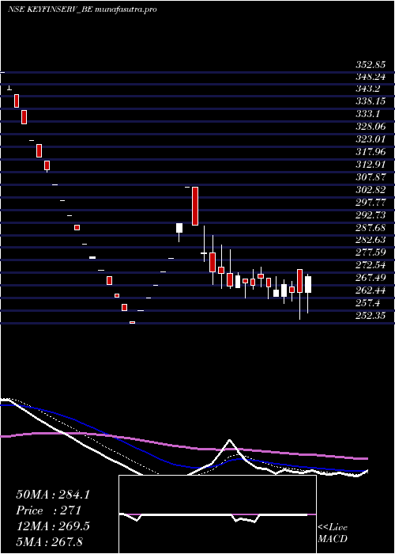Click the 50MA : 284.1 readout
The height and width of the screenshot is (554, 395).
click(x=53, y=495)
